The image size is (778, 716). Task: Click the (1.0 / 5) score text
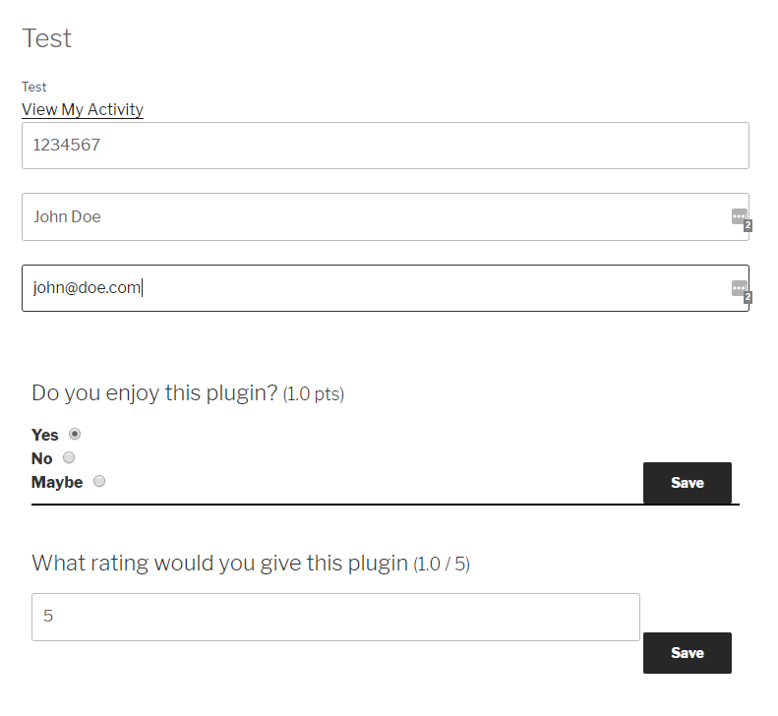442,565
